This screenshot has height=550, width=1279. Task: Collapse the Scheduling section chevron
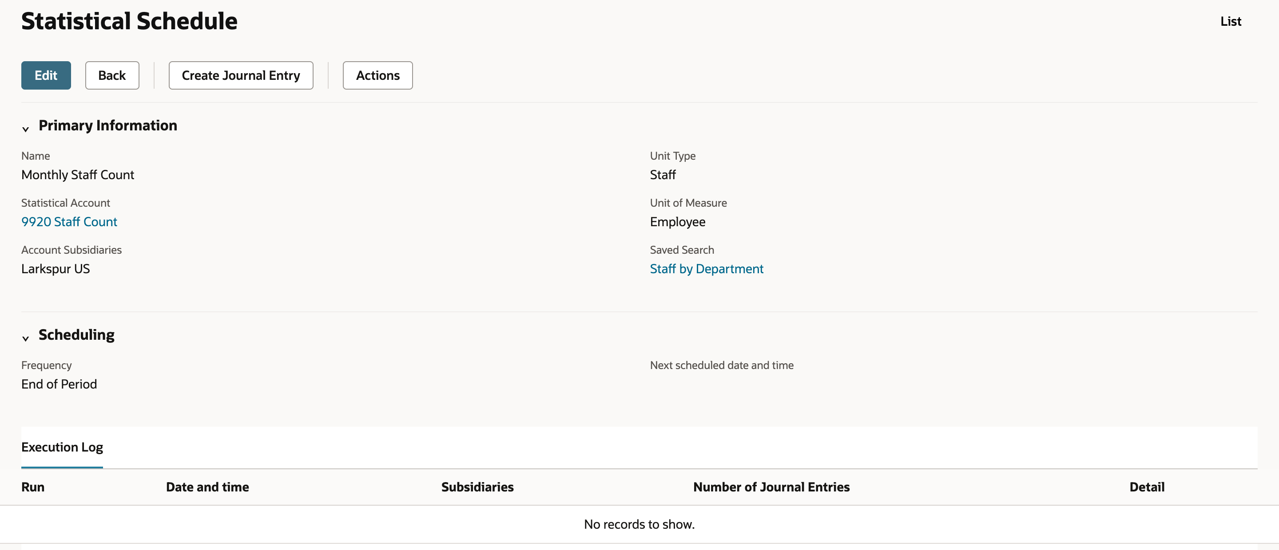(x=26, y=338)
